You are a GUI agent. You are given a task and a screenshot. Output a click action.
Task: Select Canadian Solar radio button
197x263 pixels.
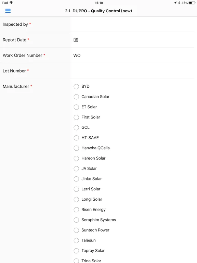tap(76, 97)
